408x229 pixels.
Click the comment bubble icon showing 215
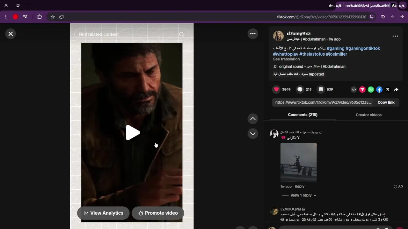(x=300, y=89)
